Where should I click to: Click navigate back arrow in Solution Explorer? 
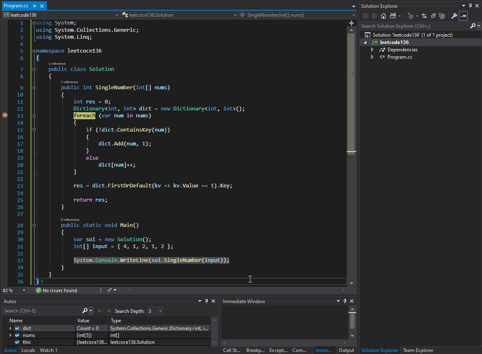[365, 16]
